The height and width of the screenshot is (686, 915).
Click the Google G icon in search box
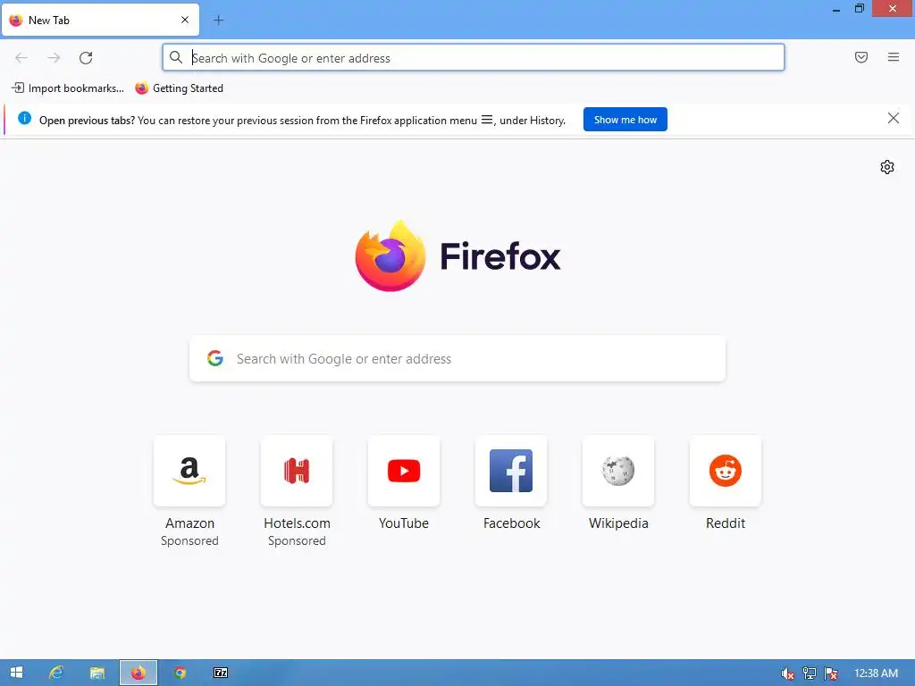pos(215,358)
